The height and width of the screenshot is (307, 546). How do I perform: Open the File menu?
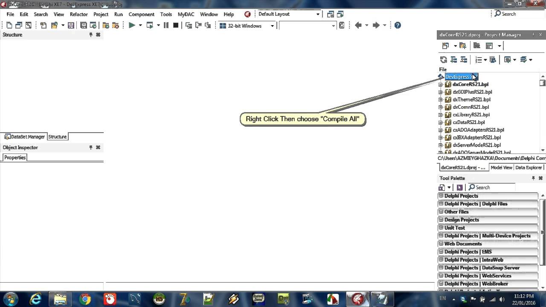pos(10,14)
